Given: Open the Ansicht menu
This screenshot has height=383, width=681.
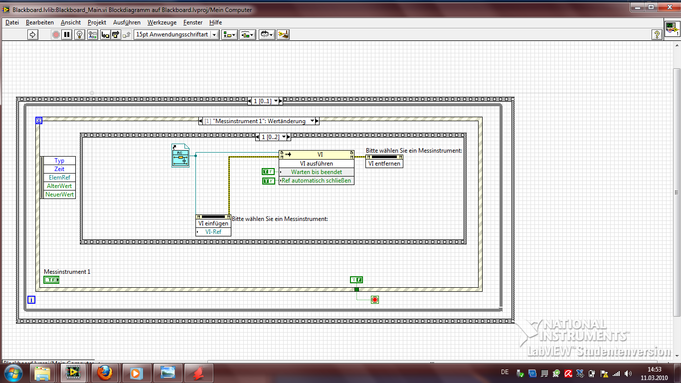Looking at the screenshot, I should [71, 22].
